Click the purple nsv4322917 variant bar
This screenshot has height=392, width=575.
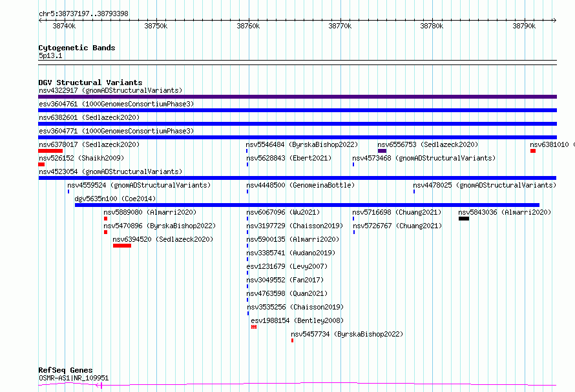pos(297,97)
